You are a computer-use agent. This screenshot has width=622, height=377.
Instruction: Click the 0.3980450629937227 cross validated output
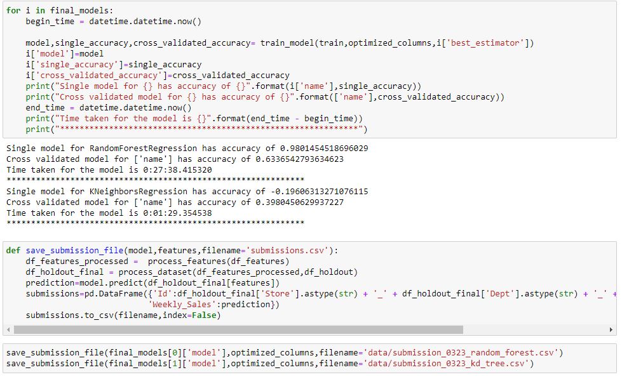[x=297, y=202]
